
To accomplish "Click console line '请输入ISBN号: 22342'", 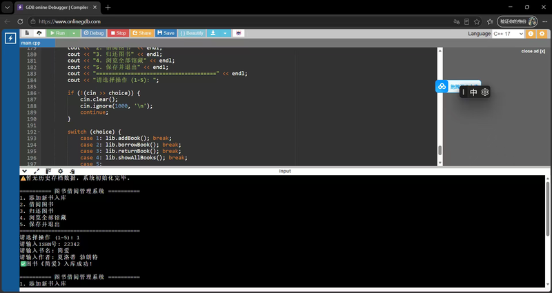I will point(50,244).
